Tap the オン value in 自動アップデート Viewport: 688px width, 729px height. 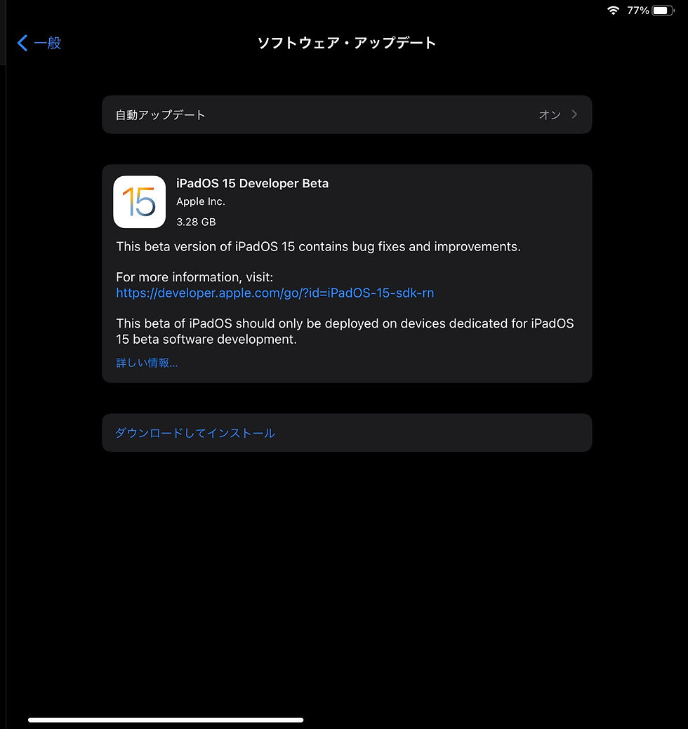[550, 115]
